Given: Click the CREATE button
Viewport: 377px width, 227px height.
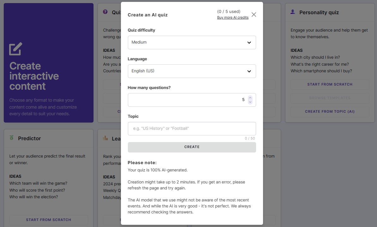Looking at the screenshot, I should (x=192, y=147).
